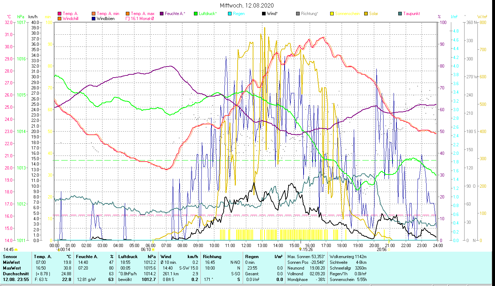Click the Schneefallgr 3260m entry
The width and height of the screenshot is (495, 286).
tap(348, 268)
